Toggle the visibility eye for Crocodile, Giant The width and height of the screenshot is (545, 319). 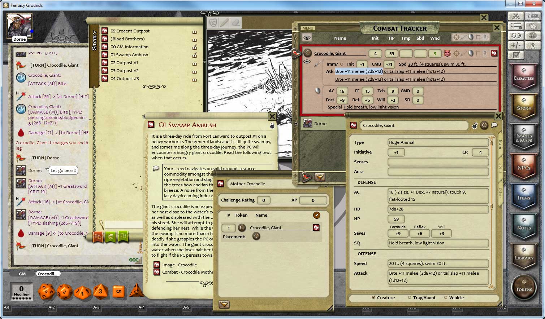(307, 62)
